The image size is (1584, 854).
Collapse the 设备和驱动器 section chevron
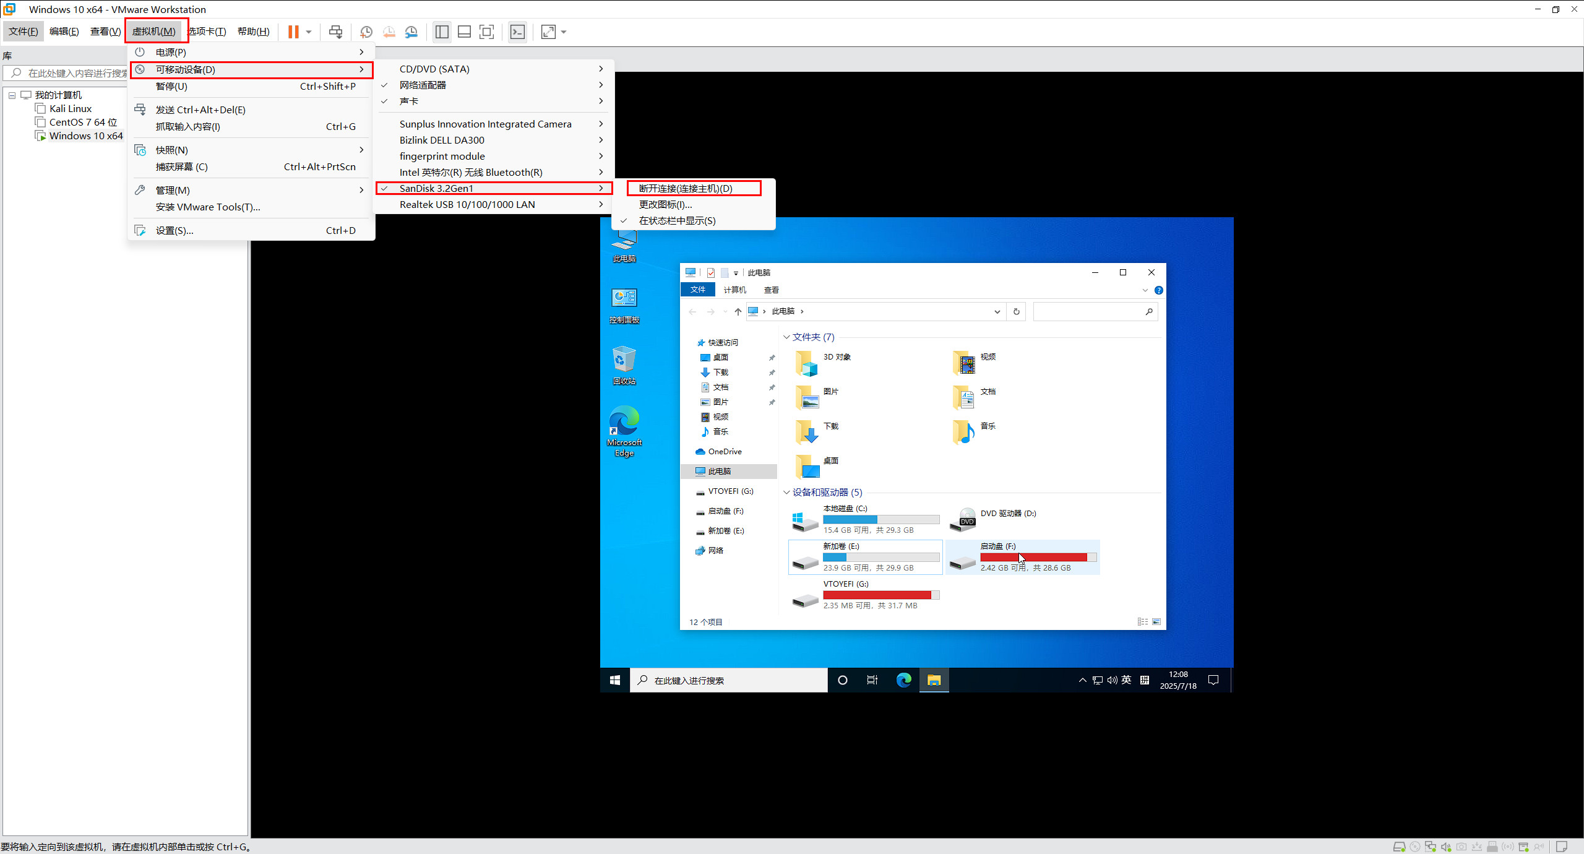pyautogui.click(x=786, y=493)
